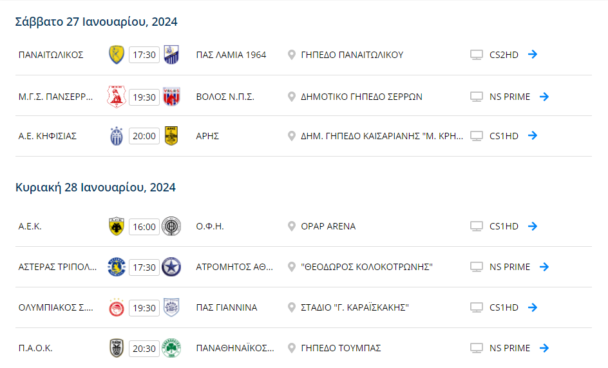Click the PAOK black eagle crest
Screen dimensions: 608x368
coord(117,348)
